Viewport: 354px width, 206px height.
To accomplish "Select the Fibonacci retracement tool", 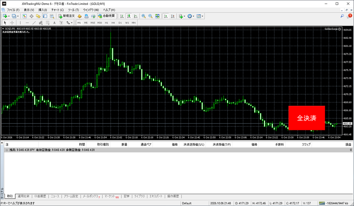I will tap(48, 23).
